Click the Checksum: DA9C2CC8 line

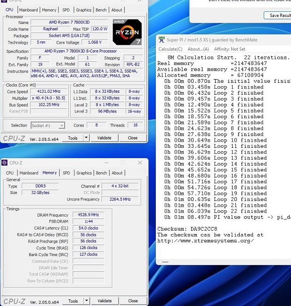(x=187, y=229)
